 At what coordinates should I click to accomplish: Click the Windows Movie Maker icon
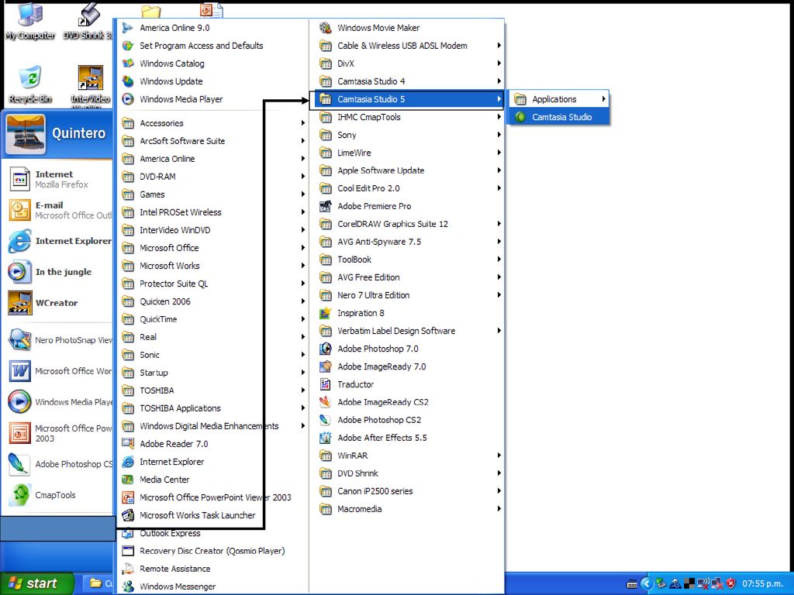pyautogui.click(x=326, y=28)
